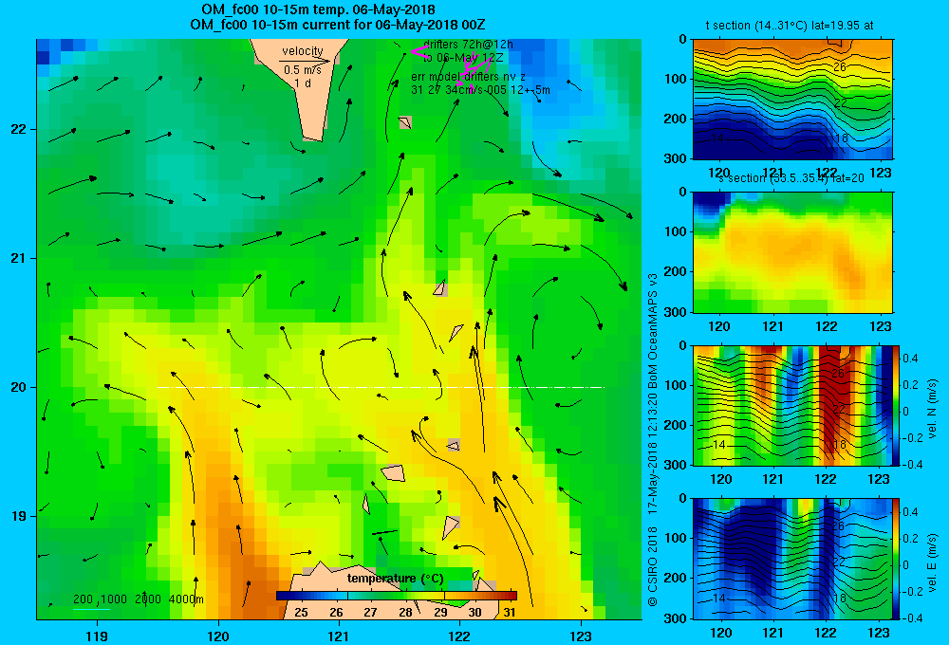Click the vel. N colorbar strip

897,405
